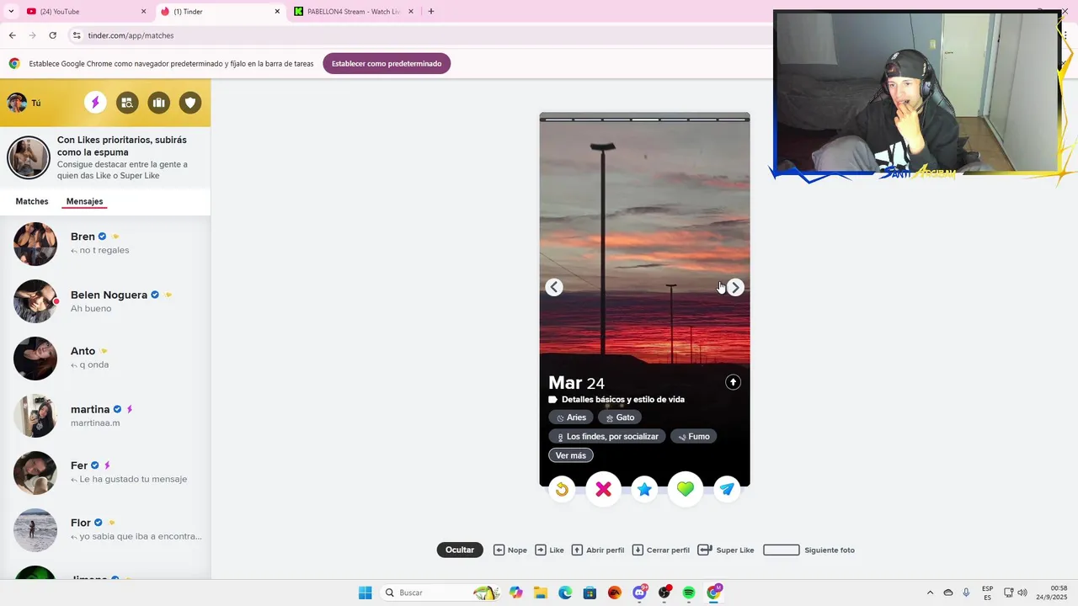The image size is (1078, 606).
Task: Show next photo with right arrow
Action: coord(735,288)
